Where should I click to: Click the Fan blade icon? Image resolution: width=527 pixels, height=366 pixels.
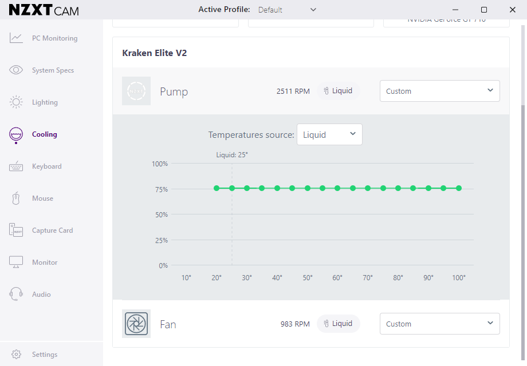(136, 324)
